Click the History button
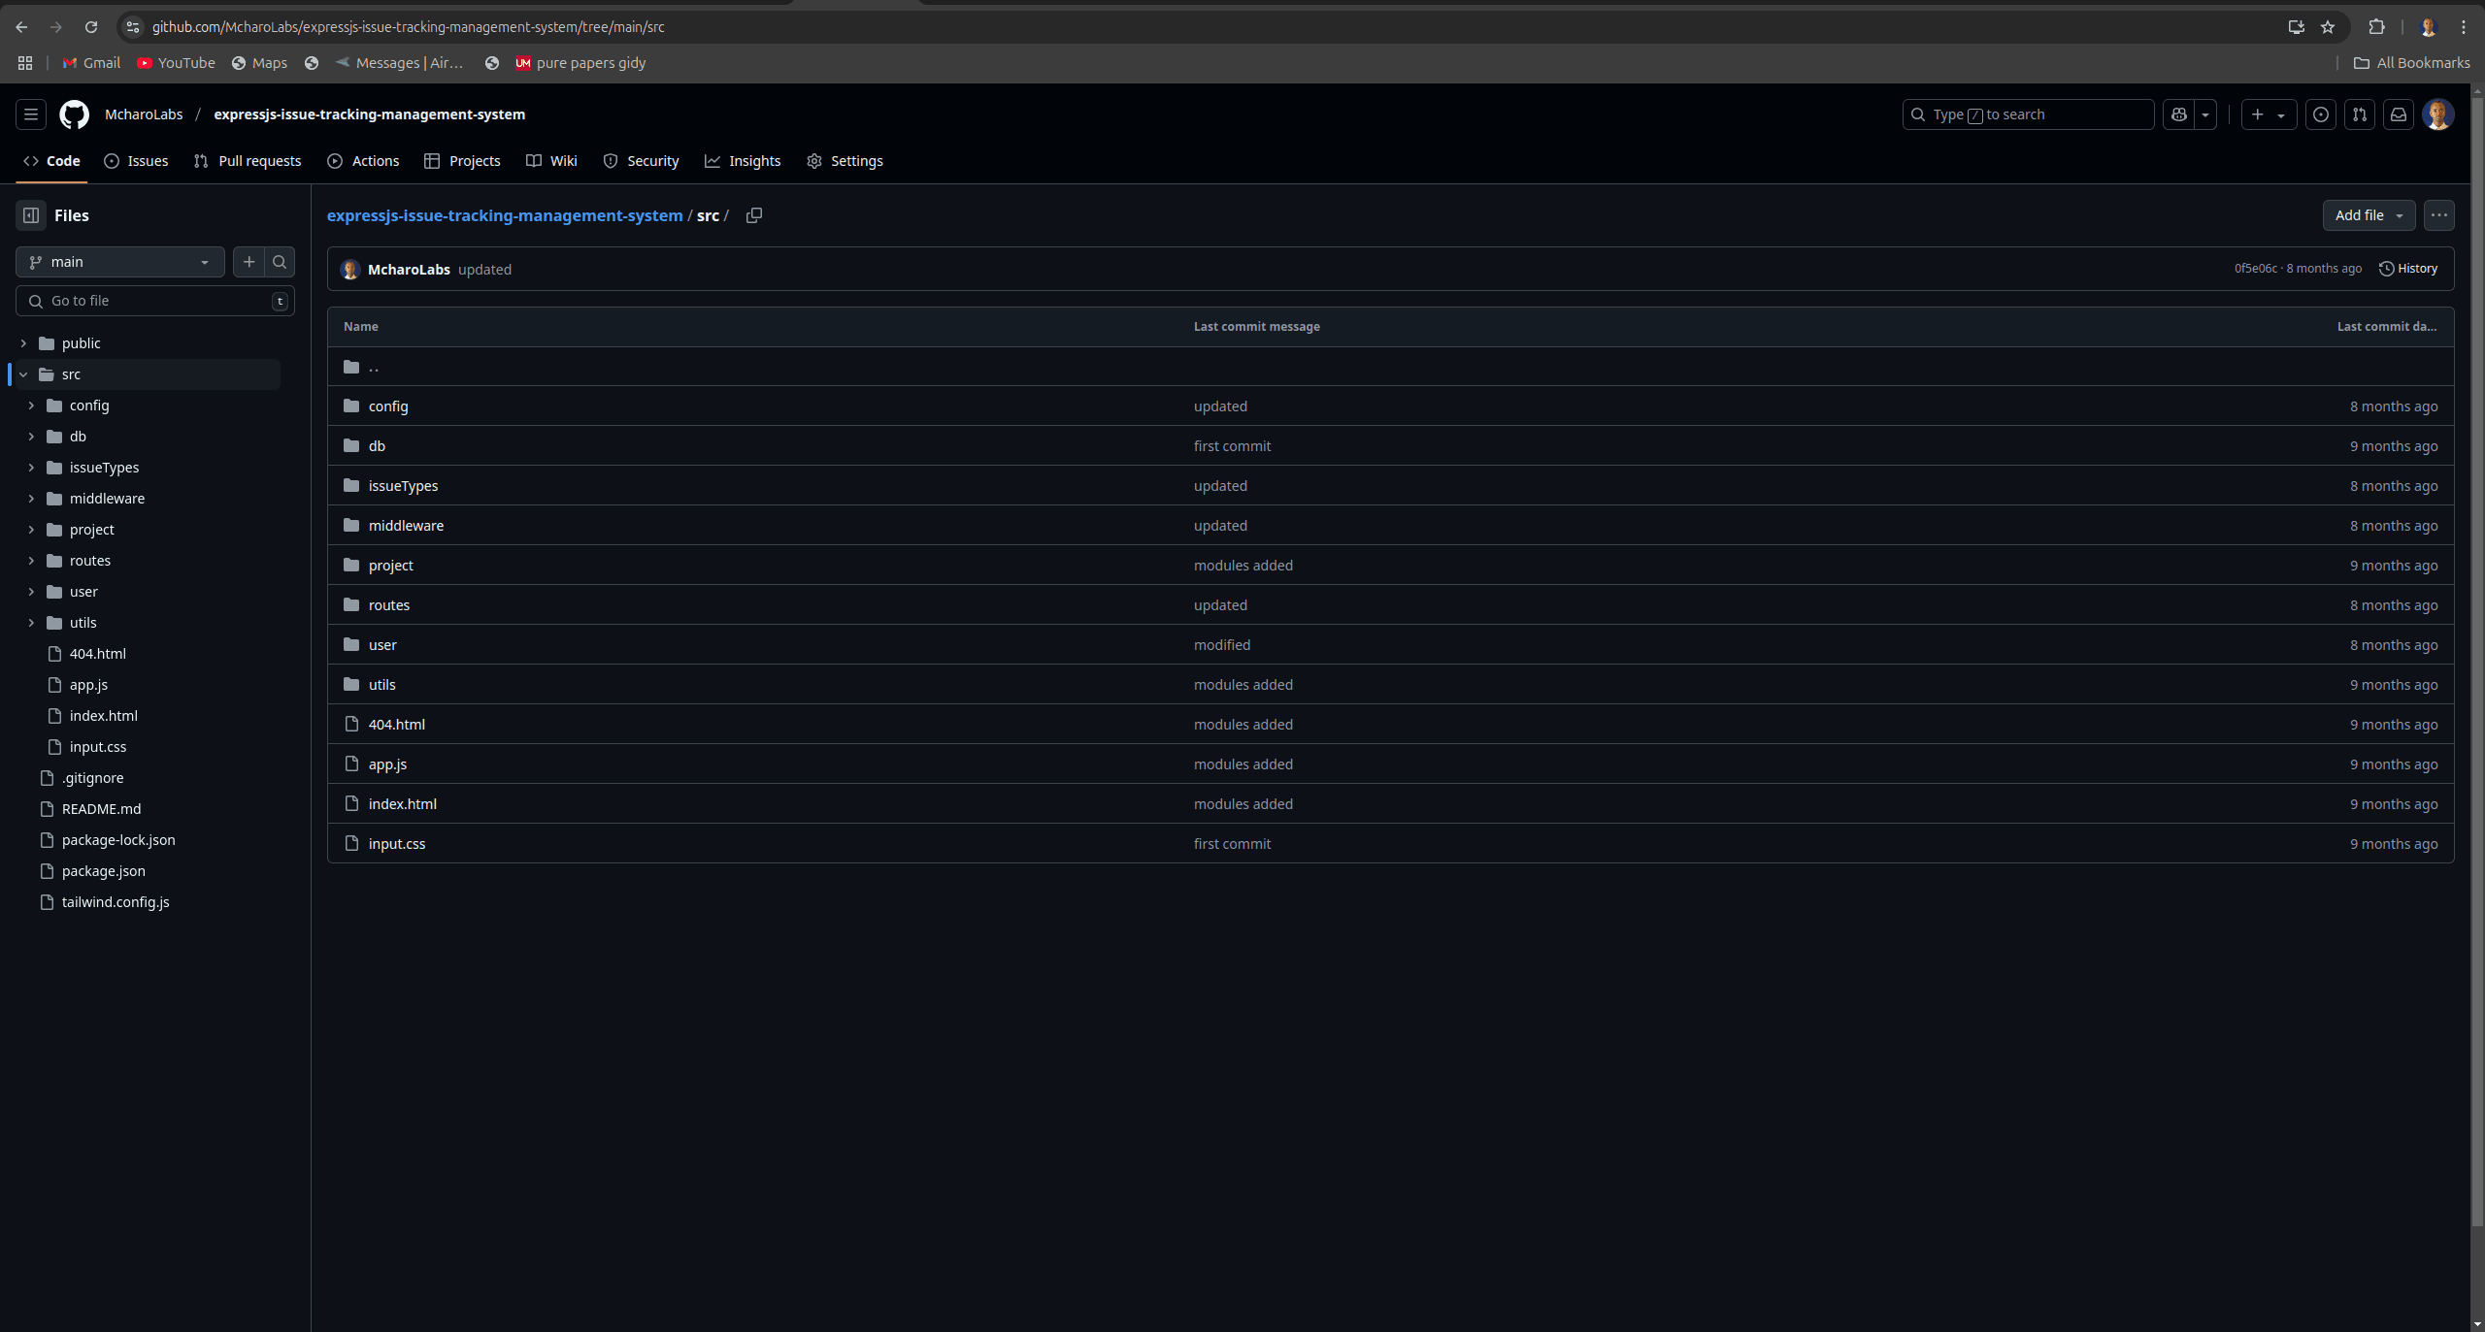This screenshot has height=1332, width=2485. coord(2409,268)
